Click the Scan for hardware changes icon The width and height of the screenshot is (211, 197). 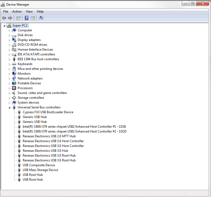coord(41,18)
